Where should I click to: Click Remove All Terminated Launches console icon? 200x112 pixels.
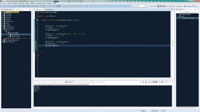click(x=146, y=82)
